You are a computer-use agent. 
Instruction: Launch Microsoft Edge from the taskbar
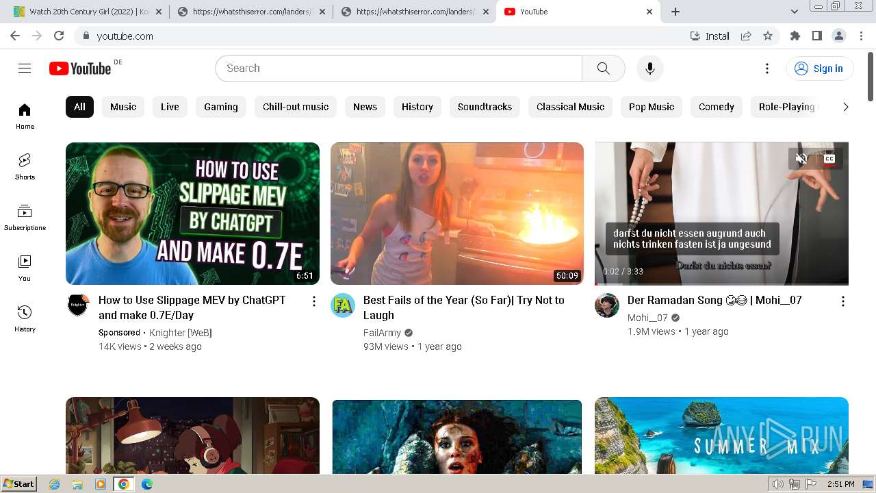[146, 484]
